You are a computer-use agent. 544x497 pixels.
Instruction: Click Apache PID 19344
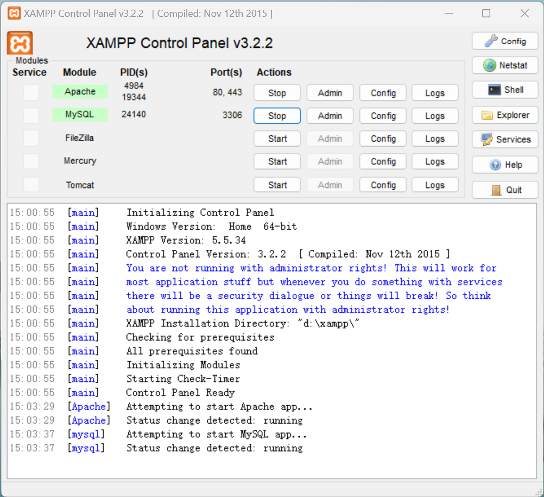[134, 97]
